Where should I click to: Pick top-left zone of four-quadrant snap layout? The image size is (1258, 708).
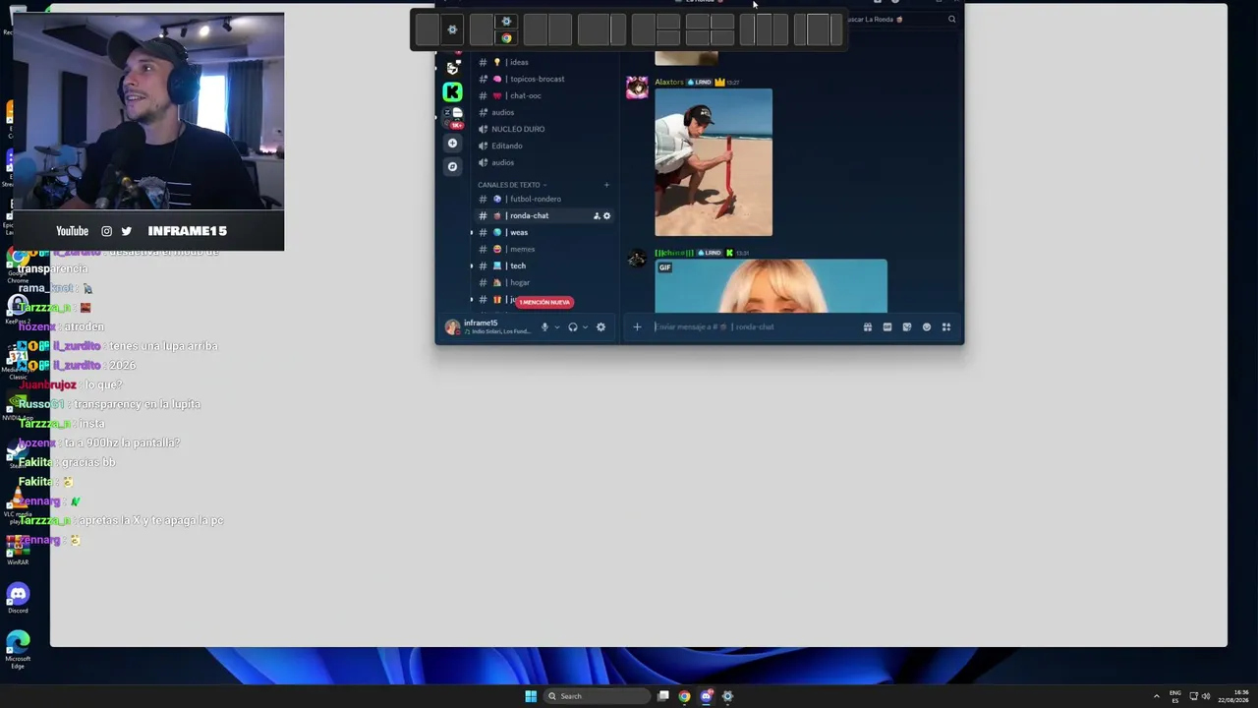(696, 22)
